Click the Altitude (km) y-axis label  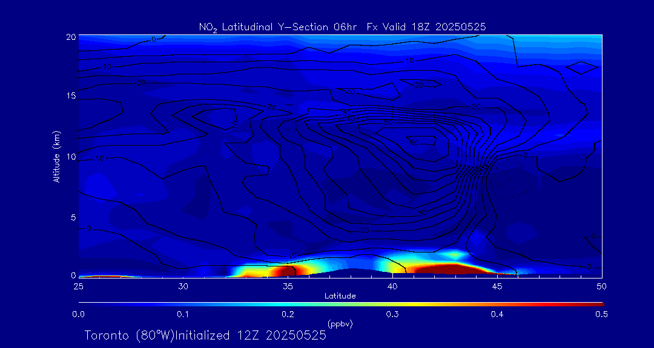pos(56,156)
